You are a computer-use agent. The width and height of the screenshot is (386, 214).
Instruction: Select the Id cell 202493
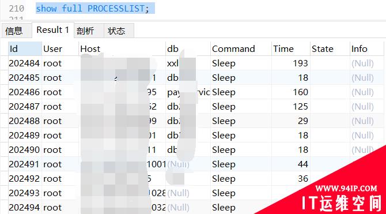point(24,193)
